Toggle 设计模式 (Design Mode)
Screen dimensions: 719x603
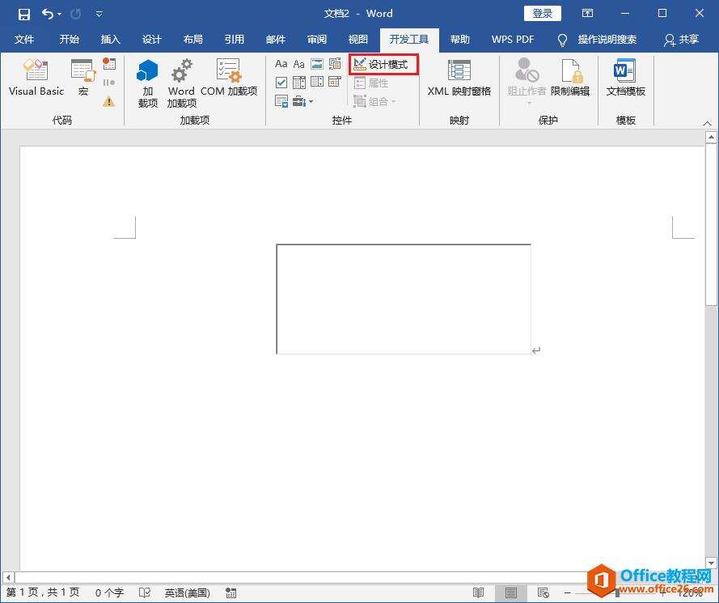[383, 64]
